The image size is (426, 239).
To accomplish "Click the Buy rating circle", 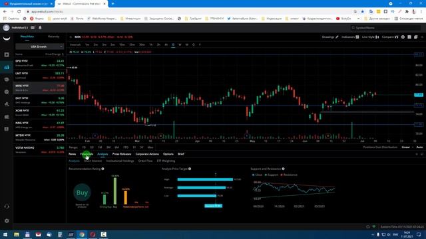I will (x=82, y=193).
